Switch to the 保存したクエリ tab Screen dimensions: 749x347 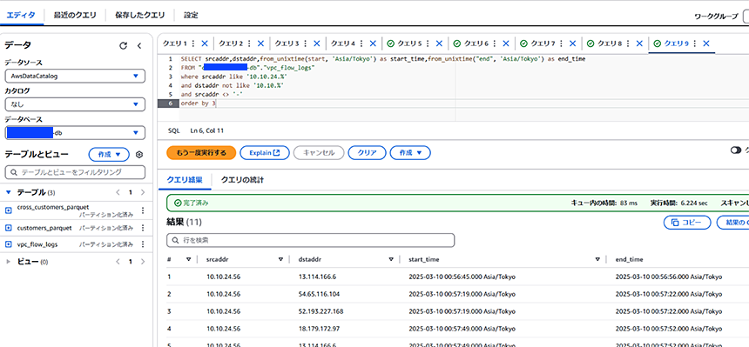point(140,15)
